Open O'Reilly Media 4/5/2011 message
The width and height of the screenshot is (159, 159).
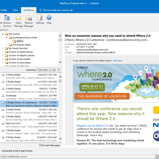click(x=29, y=111)
